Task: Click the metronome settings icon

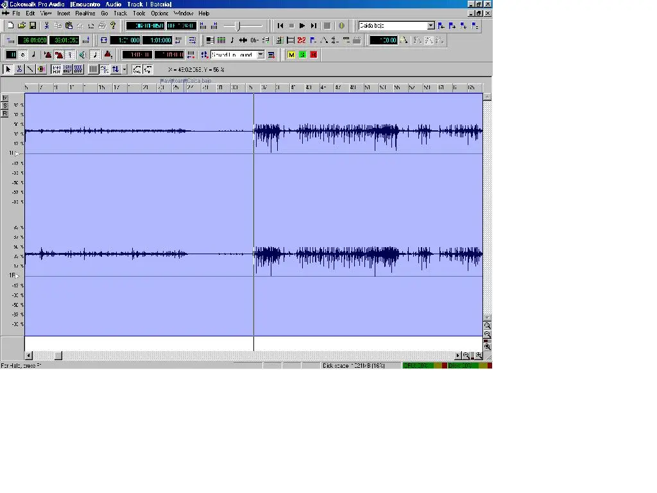Action: (108, 55)
